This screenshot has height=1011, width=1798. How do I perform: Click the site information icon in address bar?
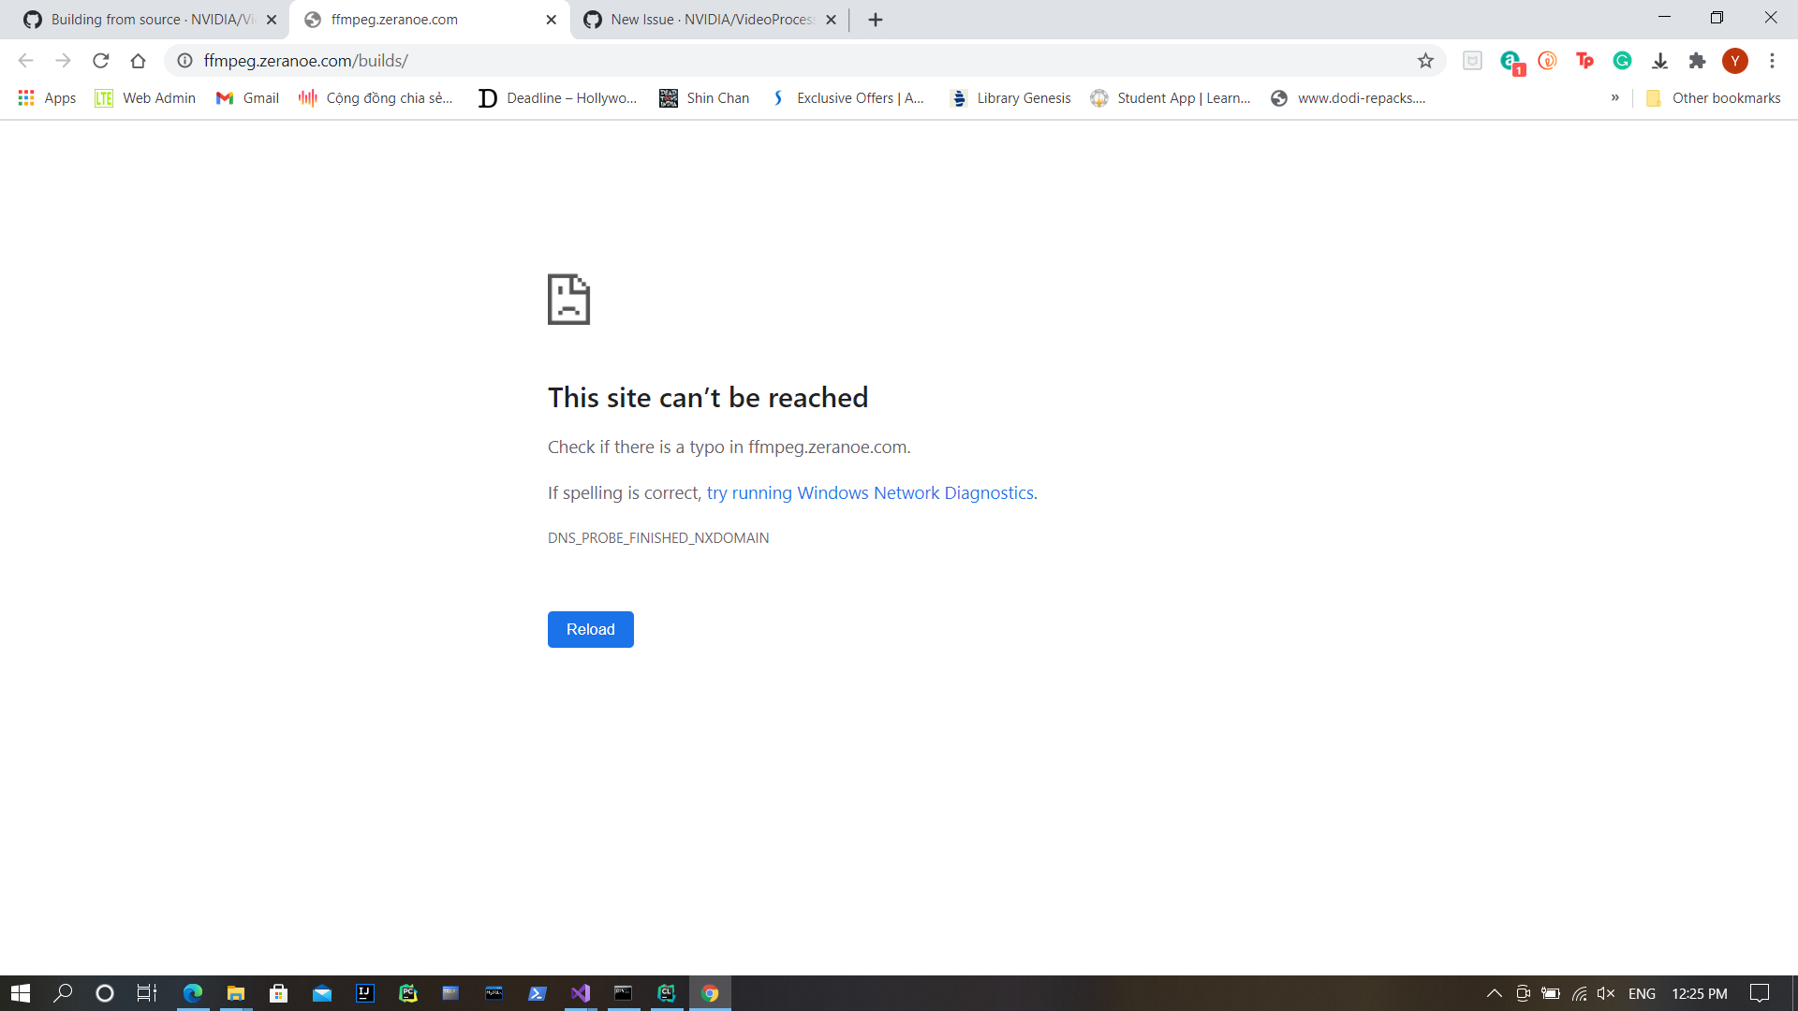coord(185,61)
